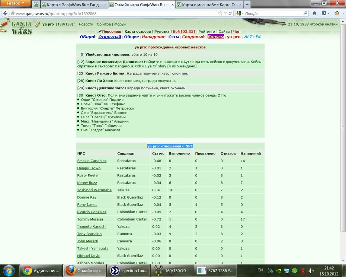Select the Онлайн игра GanjaWars.Ru tab
This screenshot has width=346, height=277.
[x=142, y=4]
